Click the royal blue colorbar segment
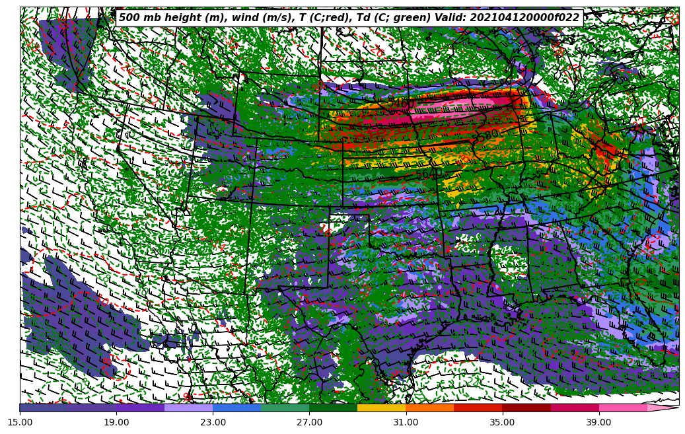 tap(236, 408)
